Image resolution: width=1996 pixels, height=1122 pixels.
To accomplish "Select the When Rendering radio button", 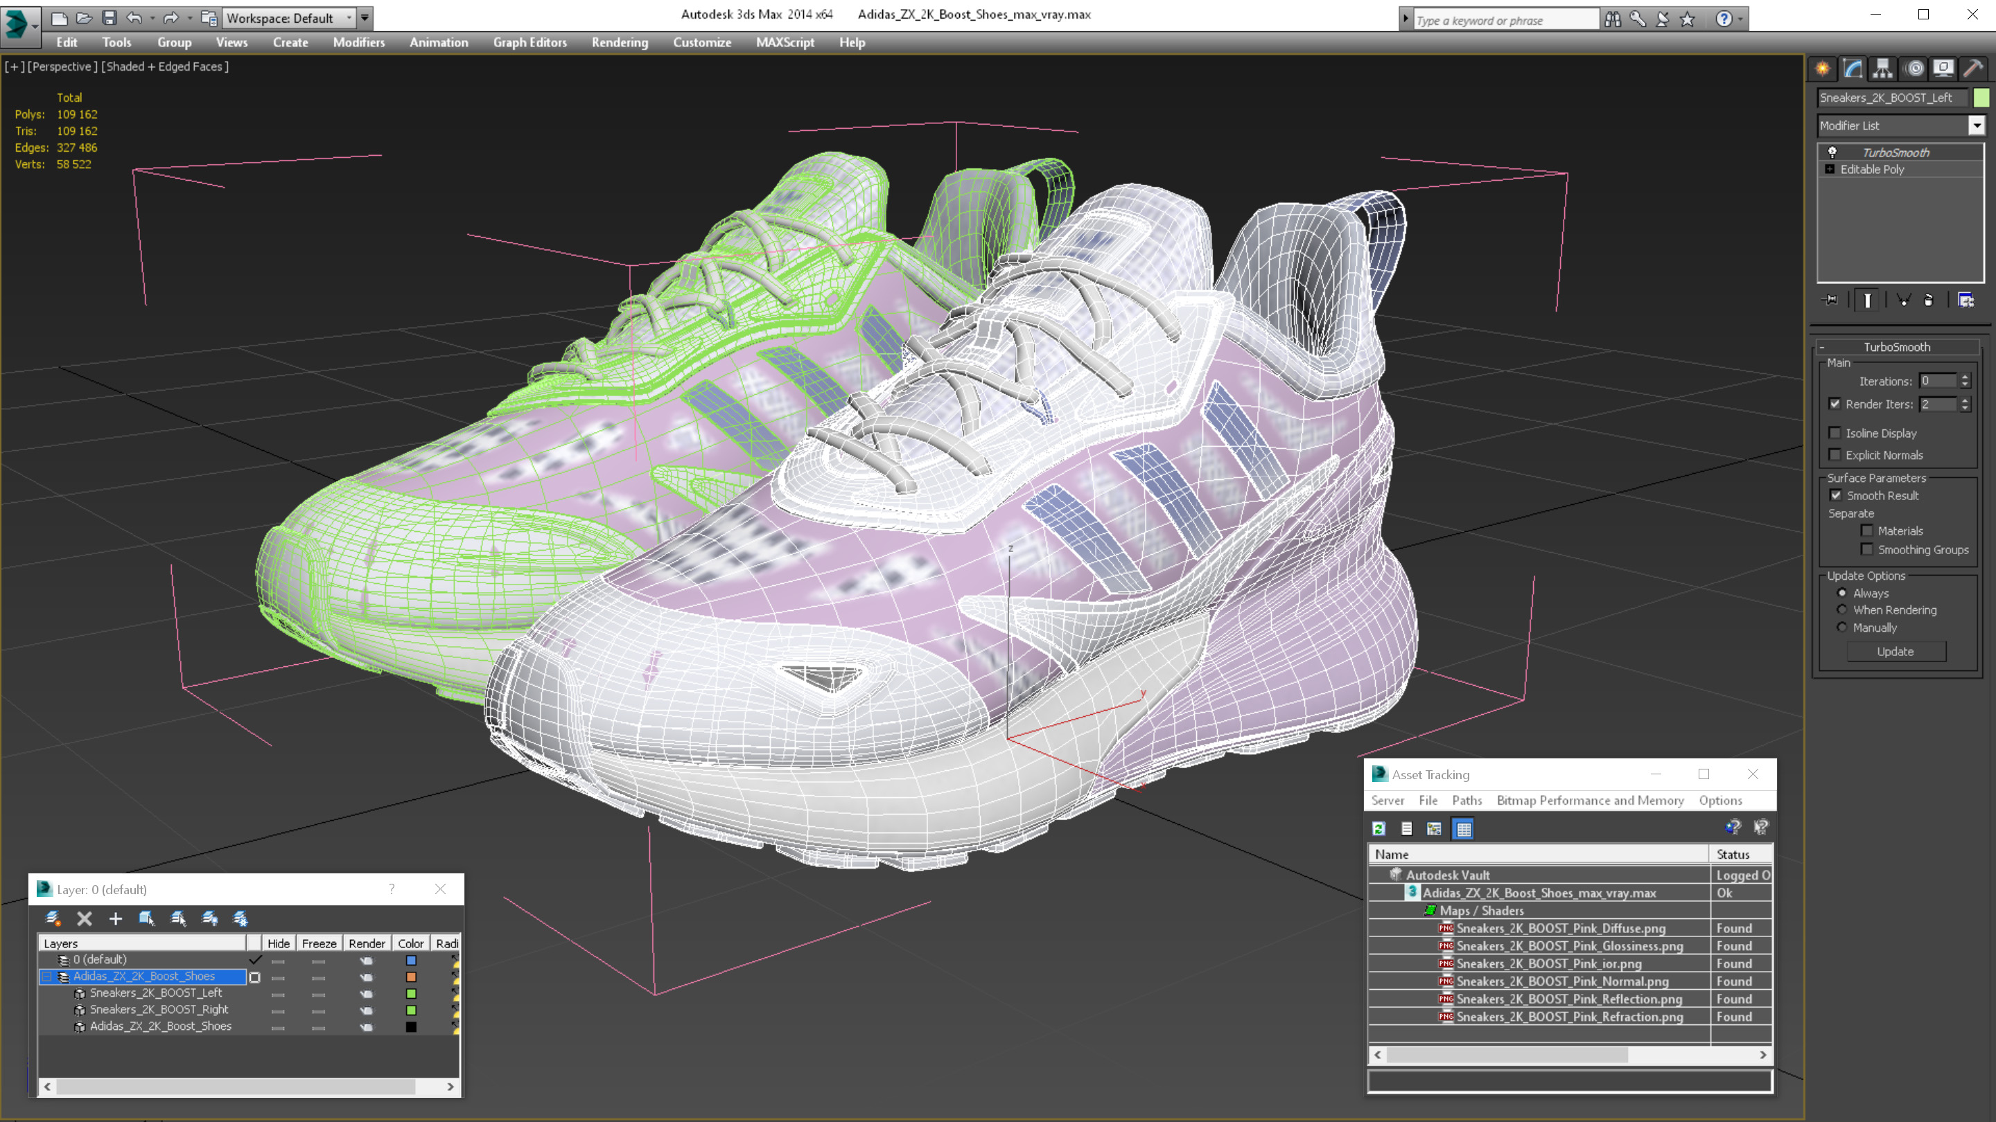I will pyautogui.click(x=1842, y=609).
